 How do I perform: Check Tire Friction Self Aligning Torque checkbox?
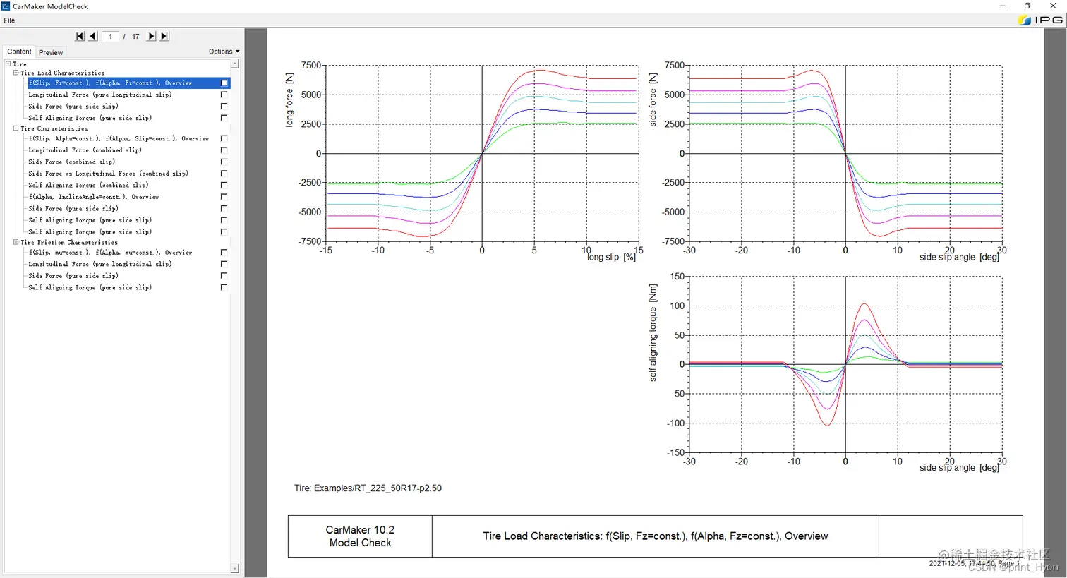tap(224, 287)
